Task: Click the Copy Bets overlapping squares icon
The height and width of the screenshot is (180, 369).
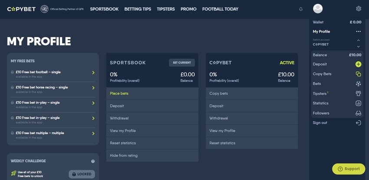Action: tap(358, 74)
